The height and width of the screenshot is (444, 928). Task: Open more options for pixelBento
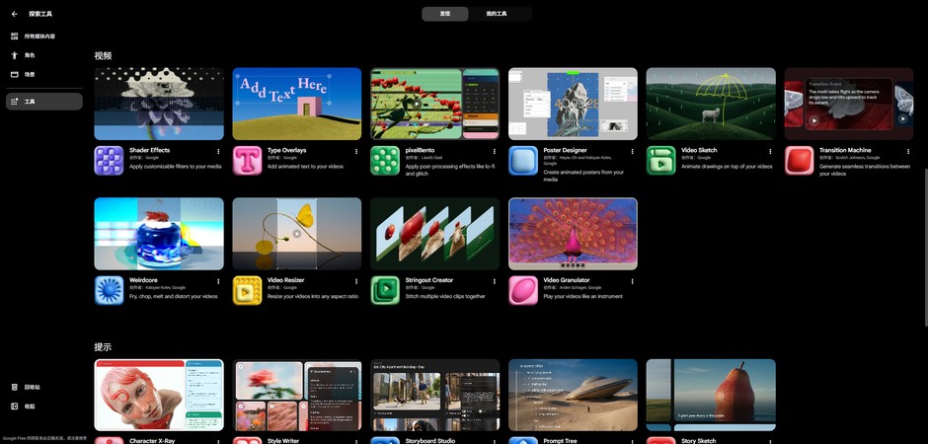495,151
